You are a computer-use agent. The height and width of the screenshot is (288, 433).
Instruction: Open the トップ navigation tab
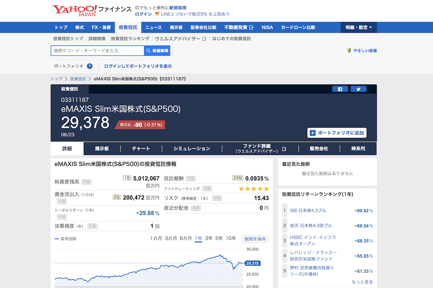point(61,27)
